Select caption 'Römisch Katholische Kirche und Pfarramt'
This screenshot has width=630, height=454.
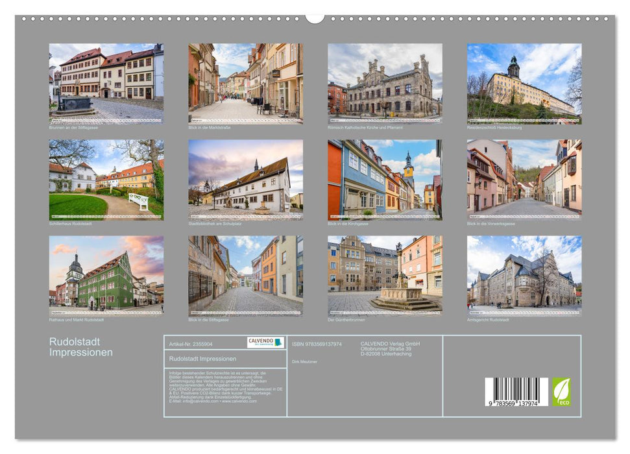click(x=365, y=128)
